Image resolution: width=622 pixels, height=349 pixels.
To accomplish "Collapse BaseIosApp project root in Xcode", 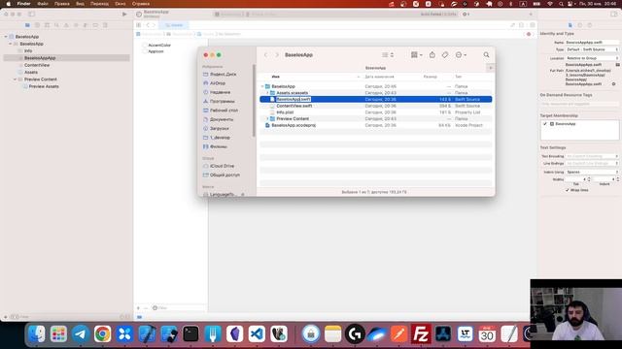I will click(6, 37).
